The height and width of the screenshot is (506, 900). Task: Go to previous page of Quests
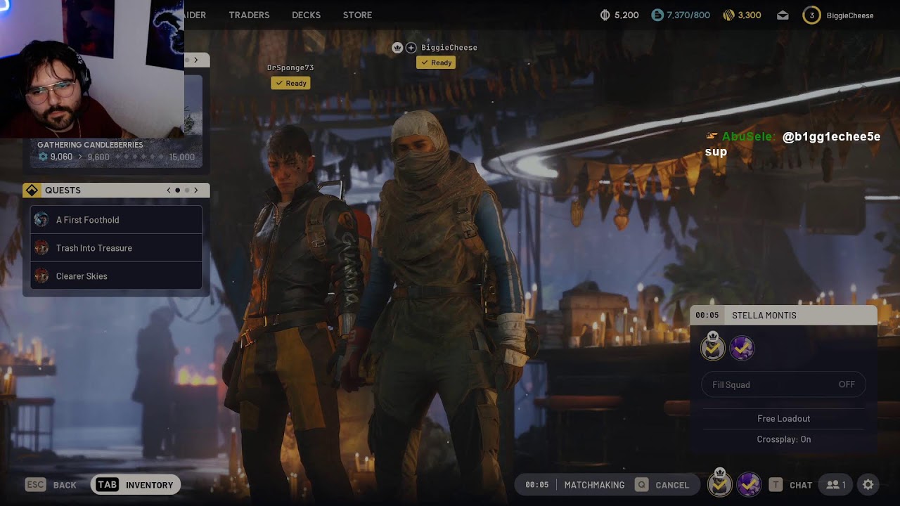[169, 190]
